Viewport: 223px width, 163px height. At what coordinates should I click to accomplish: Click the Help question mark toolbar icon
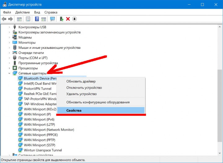click(37, 19)
